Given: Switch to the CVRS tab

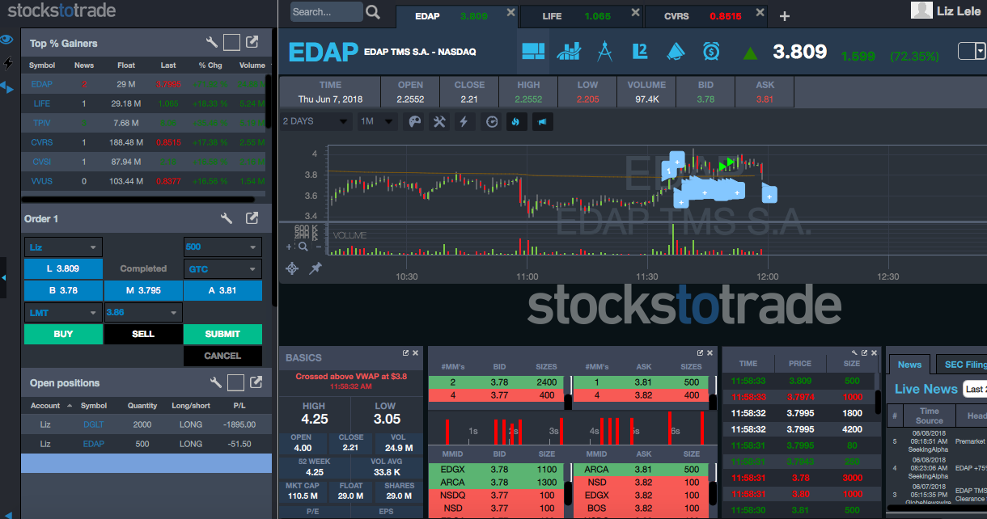Looking at the screenshot, I should pyautogui.click(x=707, y=16).
